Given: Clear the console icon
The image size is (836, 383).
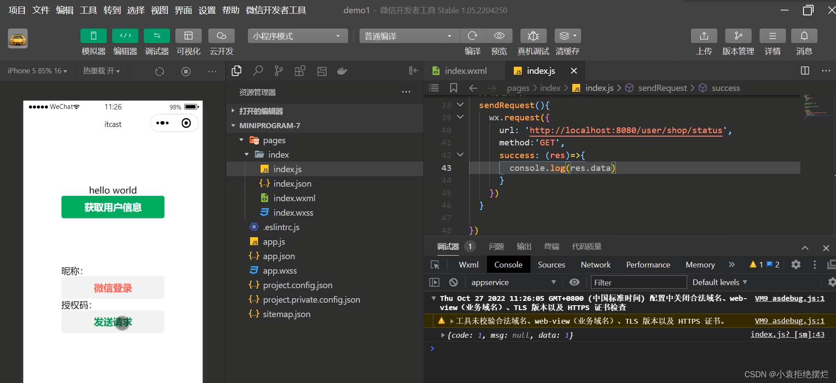Looking at the screenshot, I should [x=454, y=282].
